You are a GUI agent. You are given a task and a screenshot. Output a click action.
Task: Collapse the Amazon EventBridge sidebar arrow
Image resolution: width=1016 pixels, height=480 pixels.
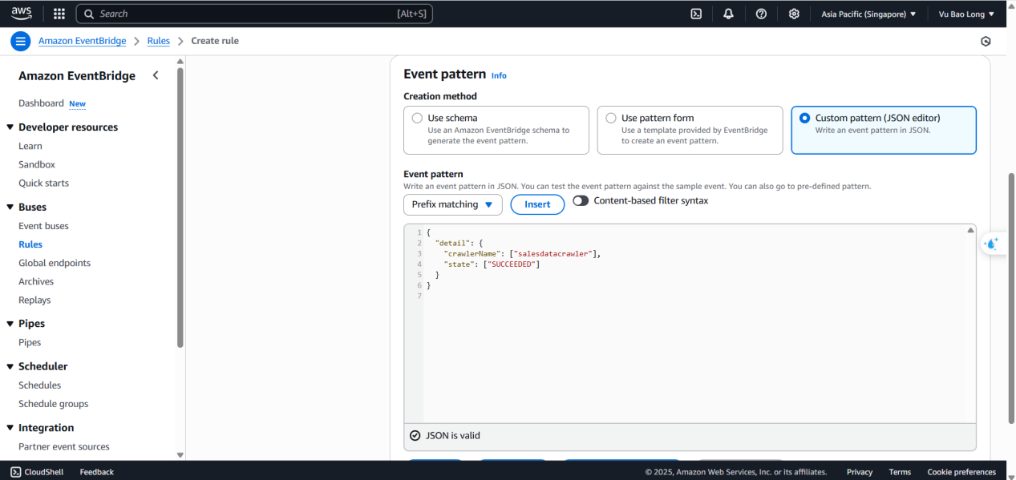[156, 76]
